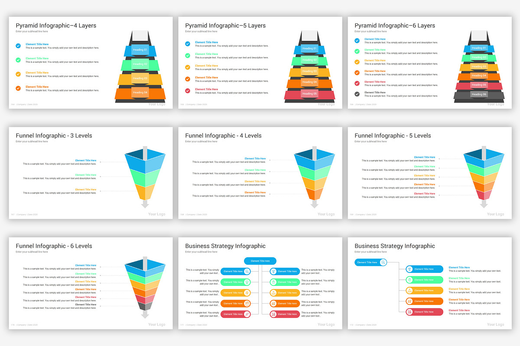Click the green check icon in Pyramid 4 Layers slide
The image size is (520, 346).
(x=18, y=60)
